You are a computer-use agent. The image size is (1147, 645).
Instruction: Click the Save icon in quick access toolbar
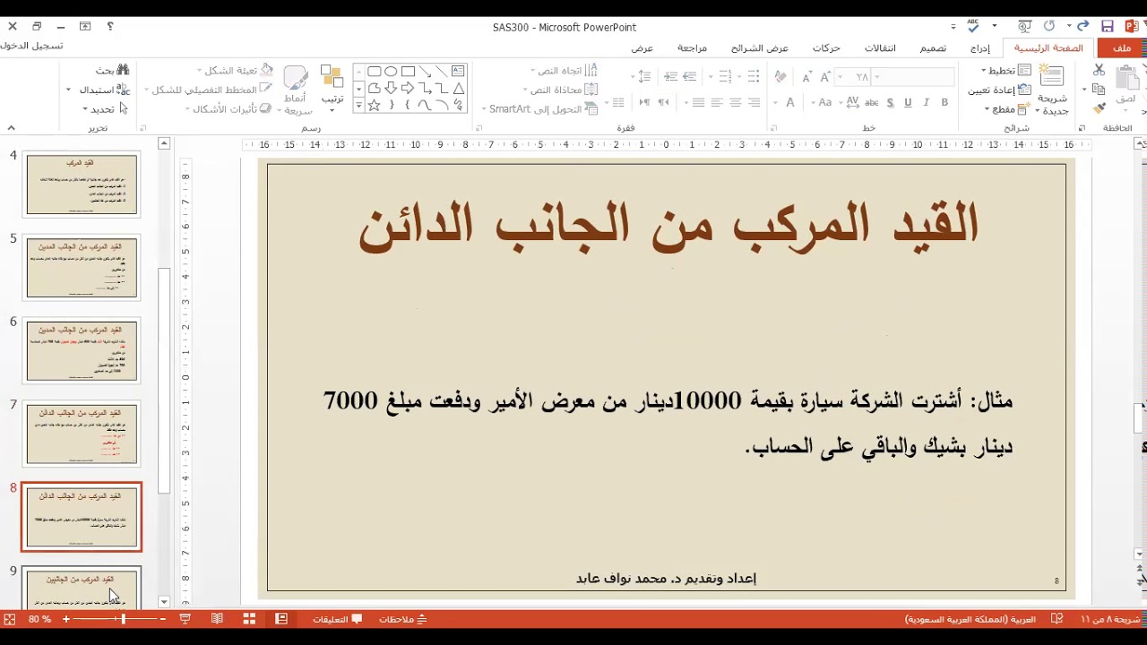(x=1108, y=27)
